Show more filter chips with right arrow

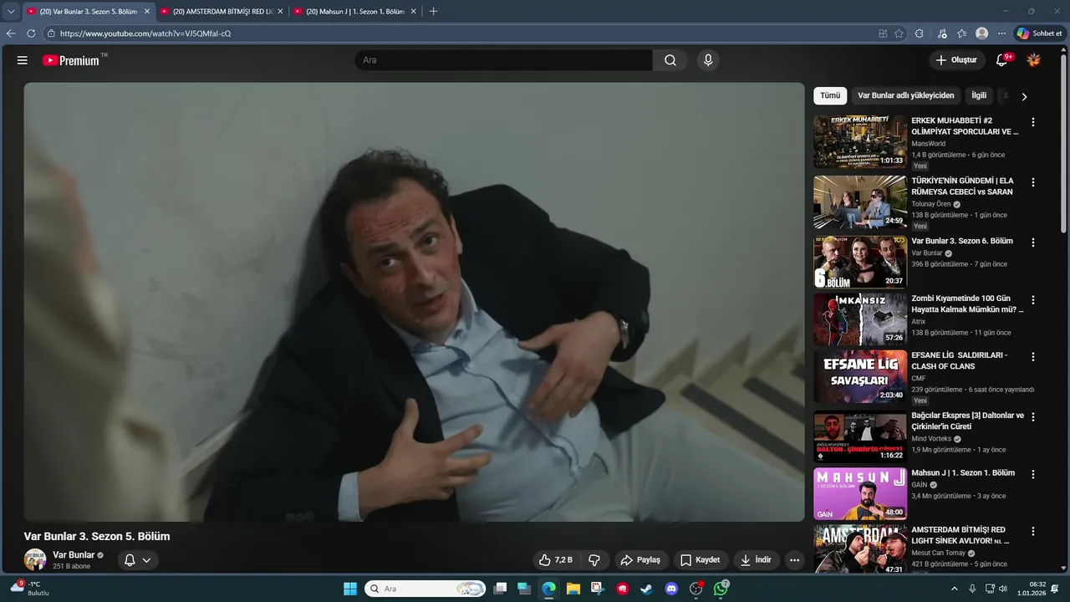(x=1024, y=96)
